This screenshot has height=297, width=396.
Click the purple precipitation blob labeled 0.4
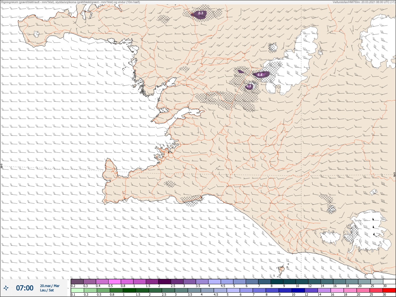coord(261,74)
